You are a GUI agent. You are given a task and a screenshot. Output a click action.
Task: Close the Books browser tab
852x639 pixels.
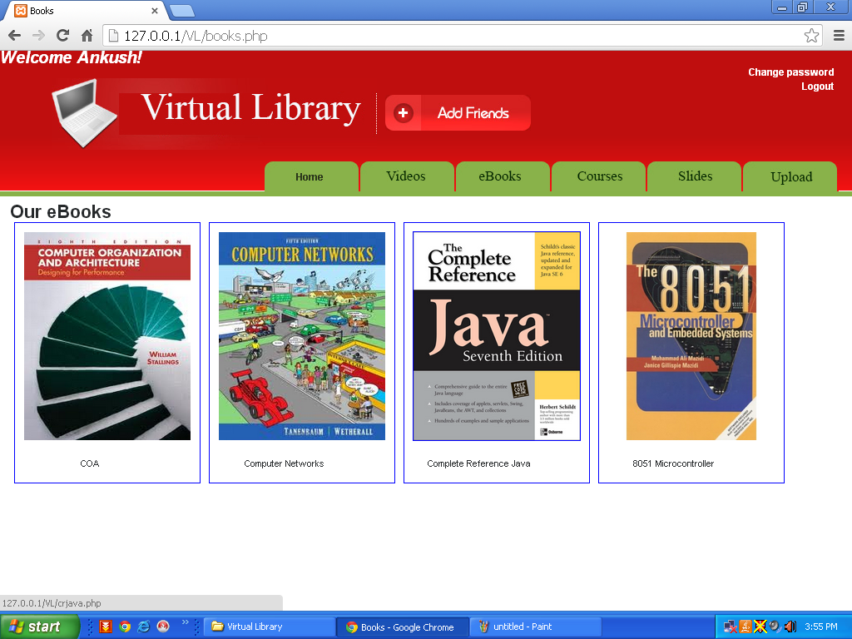(155, 10)
